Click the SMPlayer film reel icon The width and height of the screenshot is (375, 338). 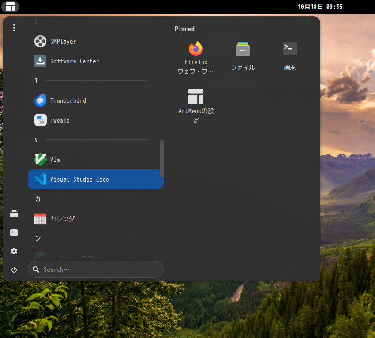(x=40, y=41)
